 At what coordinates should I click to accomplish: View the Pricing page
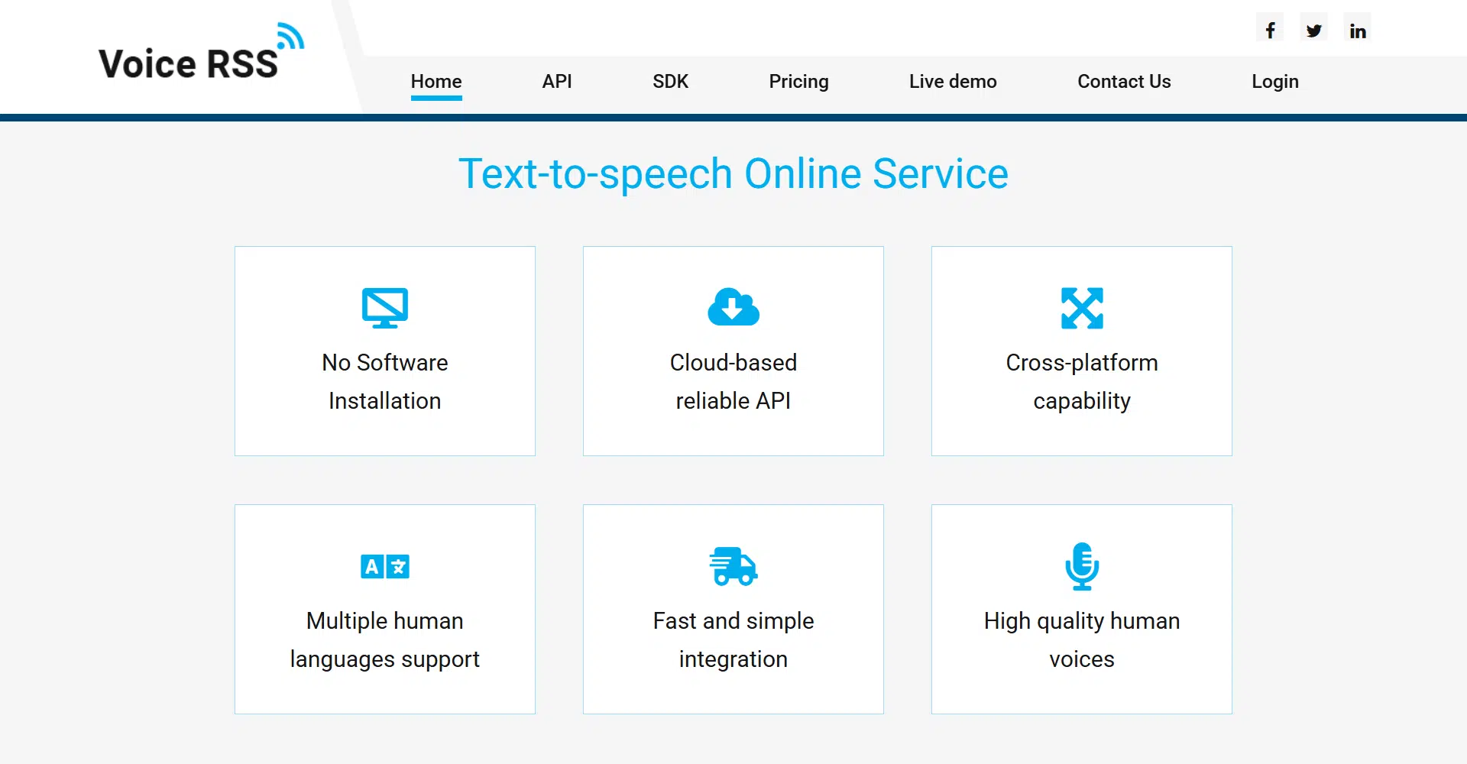798,82
